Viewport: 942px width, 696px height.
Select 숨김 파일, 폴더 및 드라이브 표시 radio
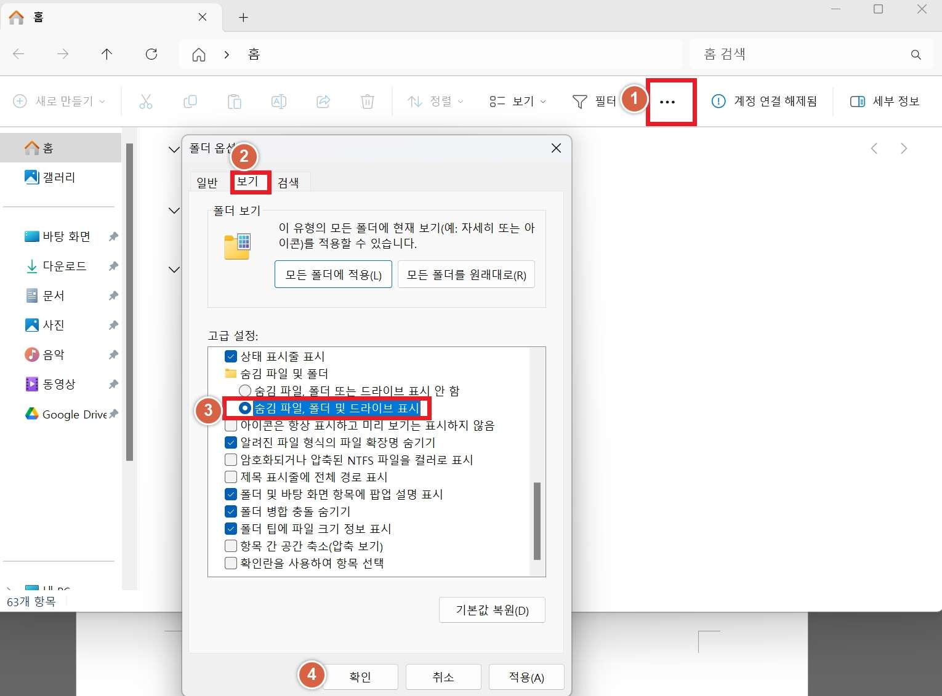click(245, 408)
